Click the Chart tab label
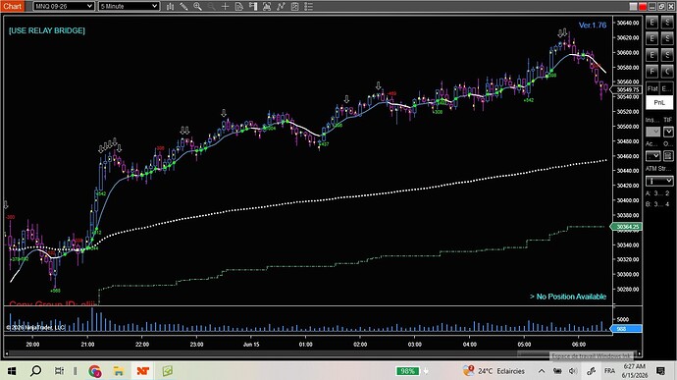Screen dimensions: 677x380 tap(12, 6)
